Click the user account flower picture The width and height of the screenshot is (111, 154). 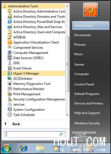coord(91,10)
